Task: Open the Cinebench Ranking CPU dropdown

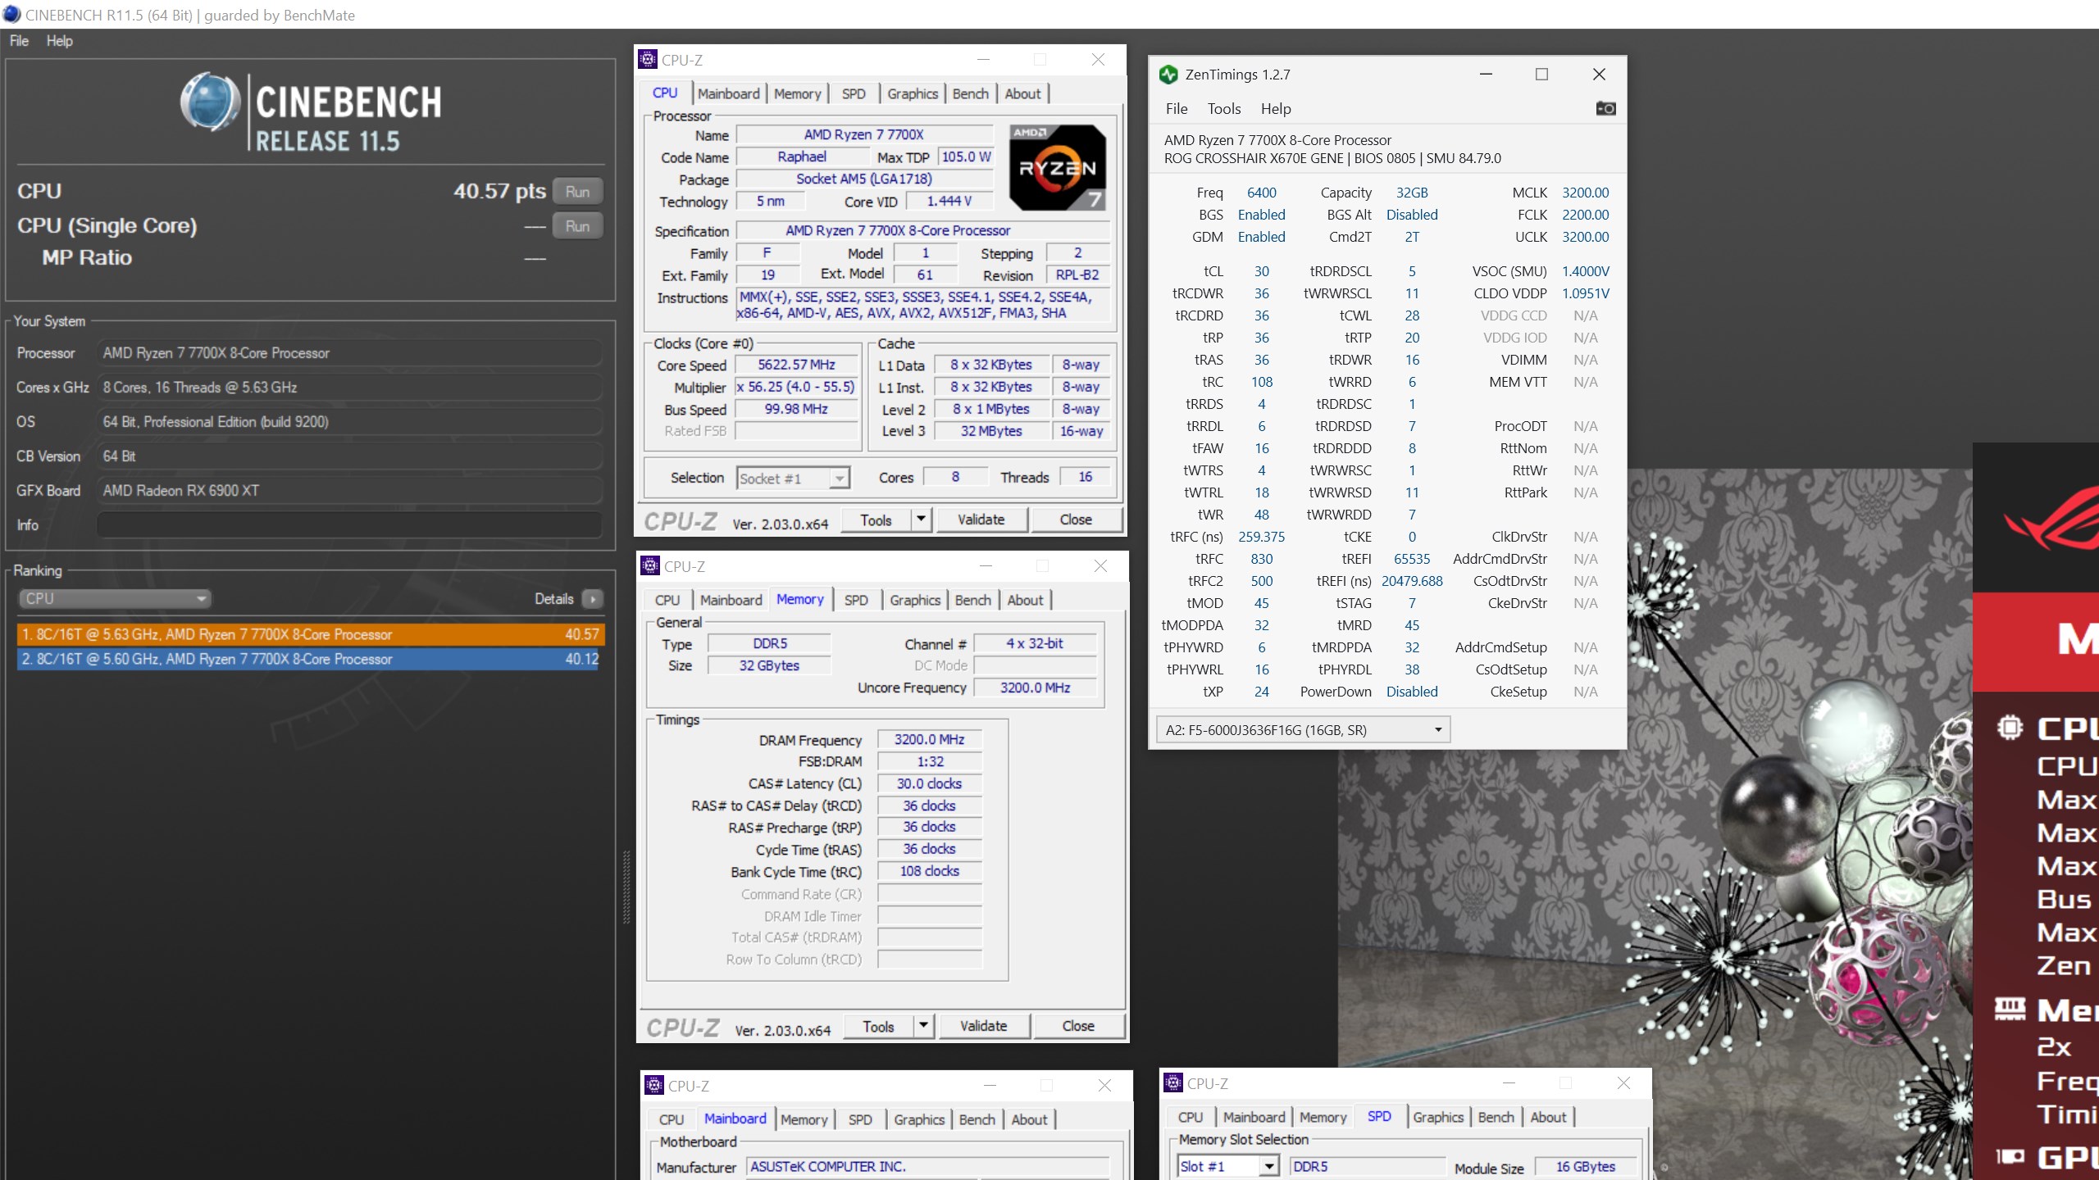Action: (x=114, y=599)
